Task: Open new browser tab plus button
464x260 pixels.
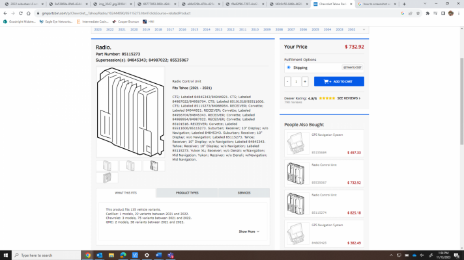Action: coord(404,4)
